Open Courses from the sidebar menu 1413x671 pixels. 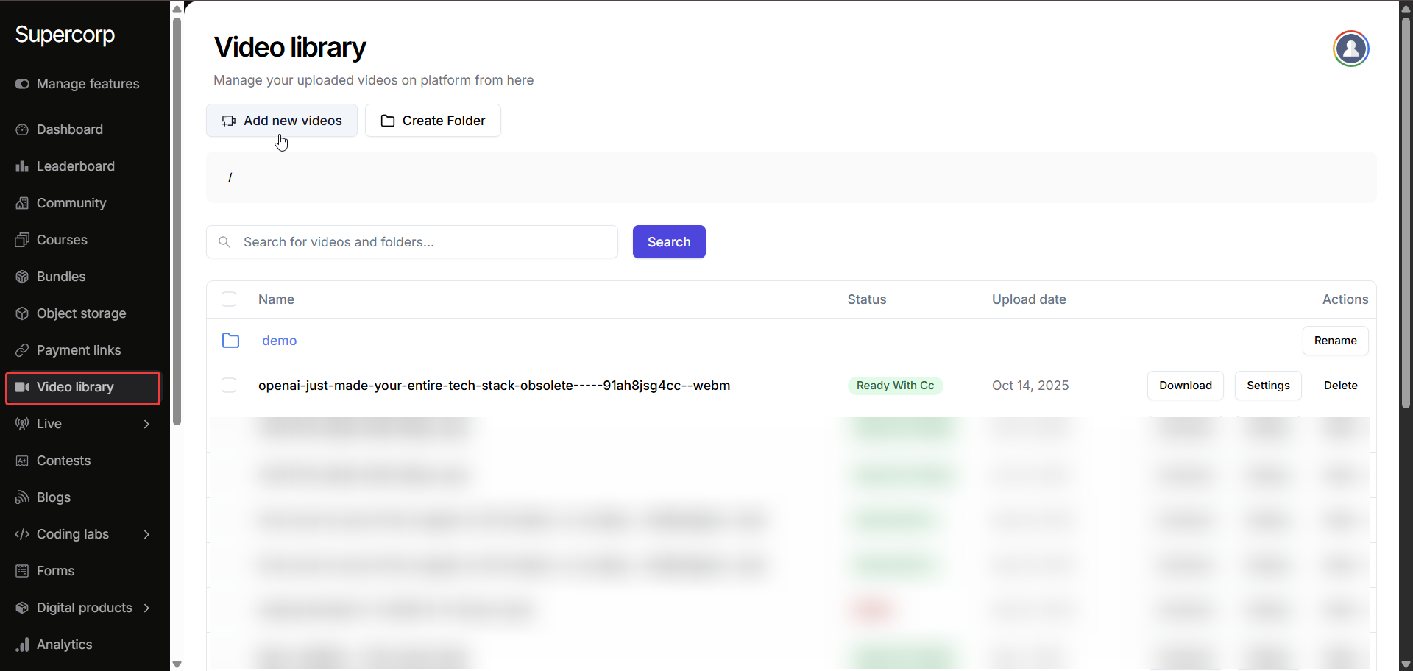click(x=62, y=240)
